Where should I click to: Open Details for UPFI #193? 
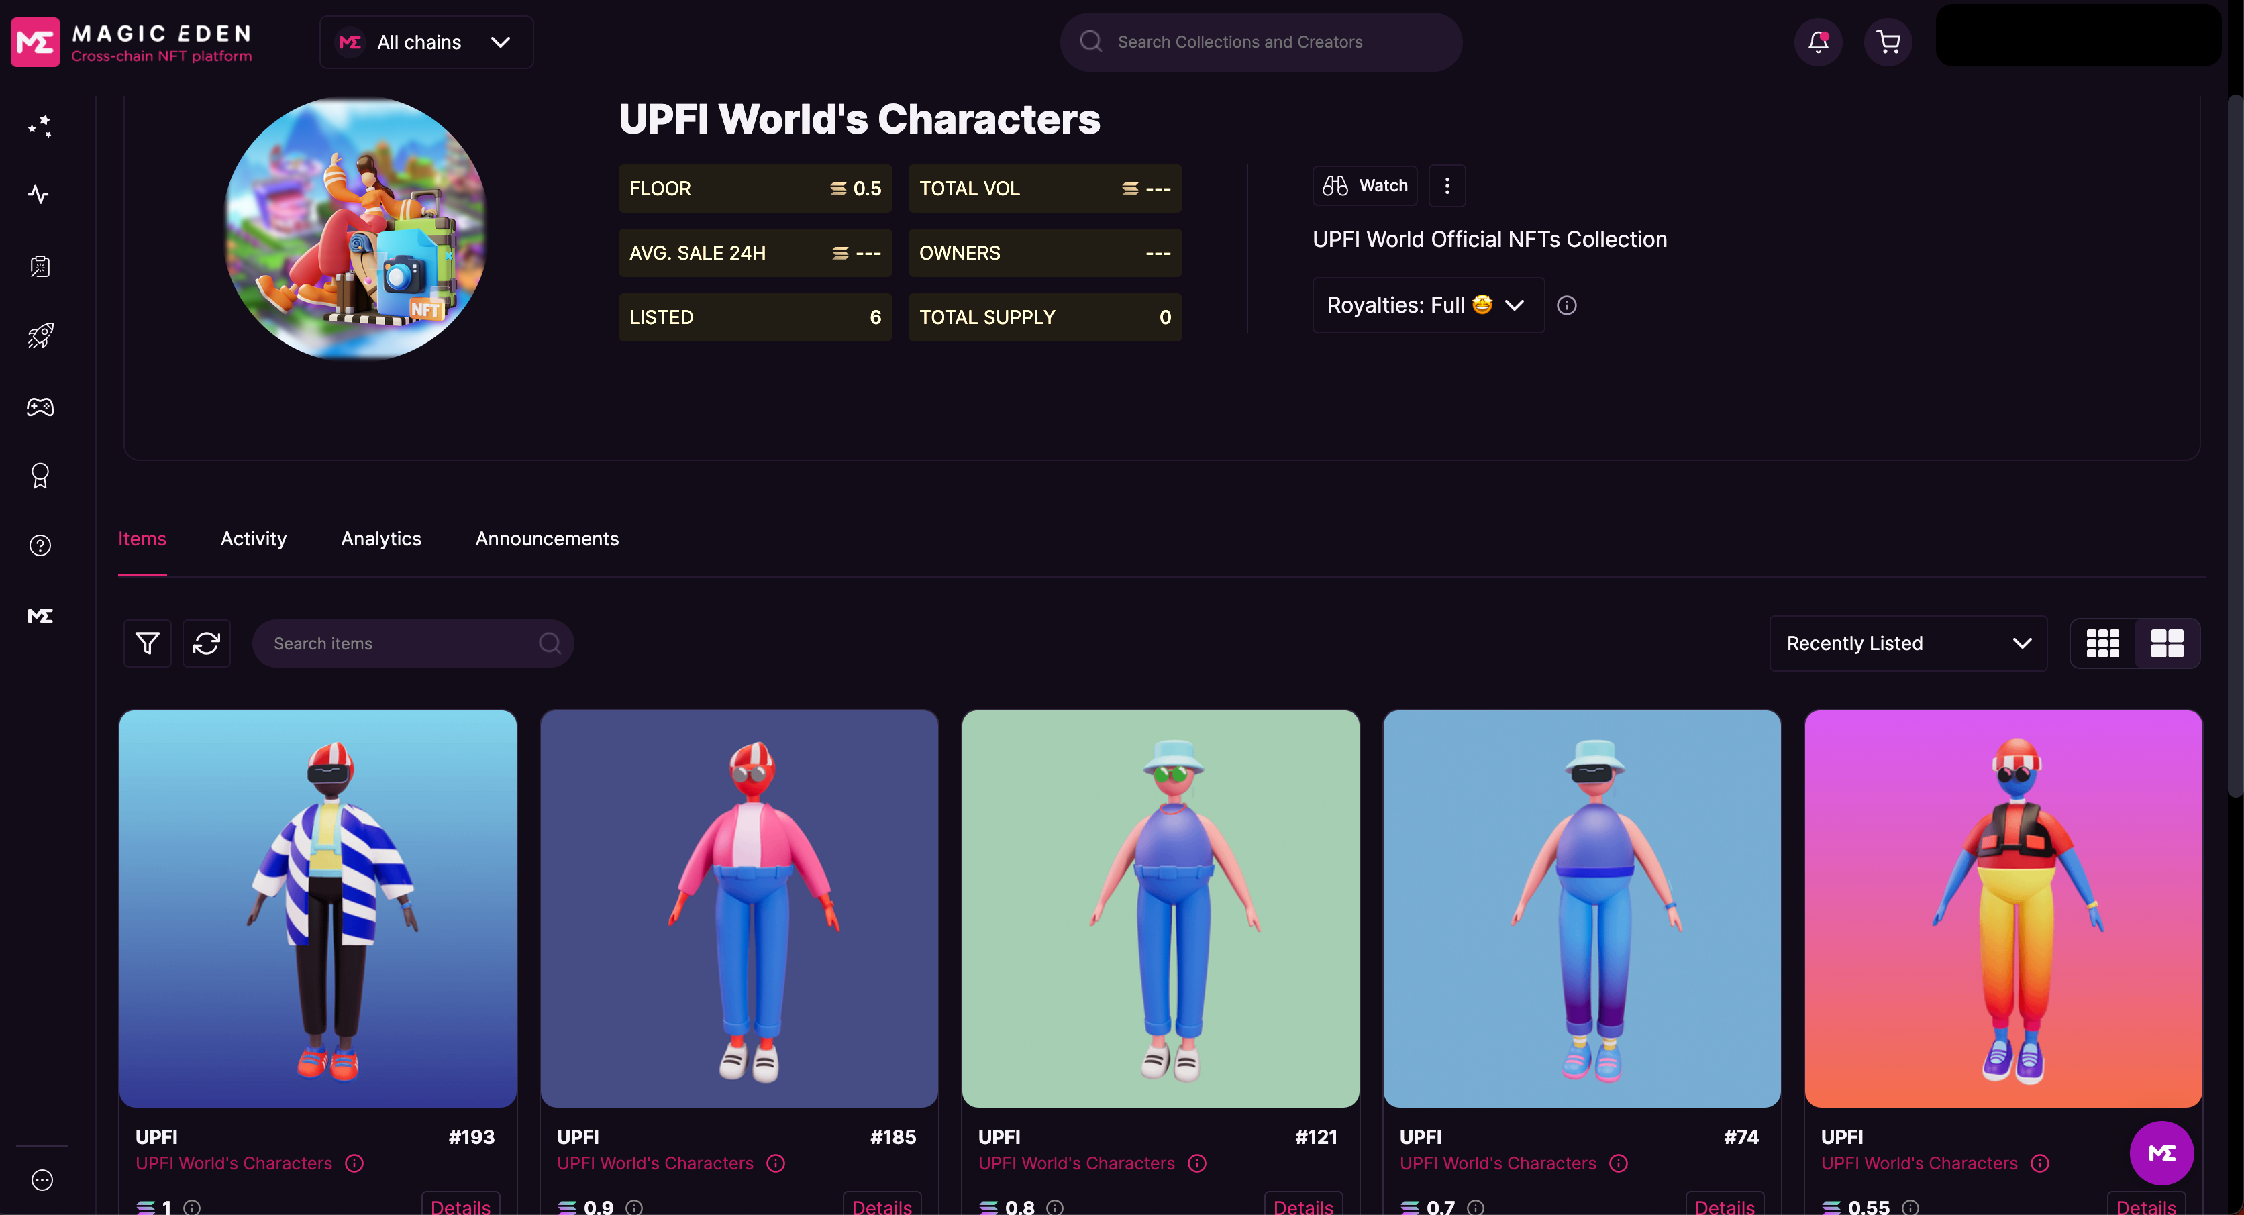tap(461, 1204)
